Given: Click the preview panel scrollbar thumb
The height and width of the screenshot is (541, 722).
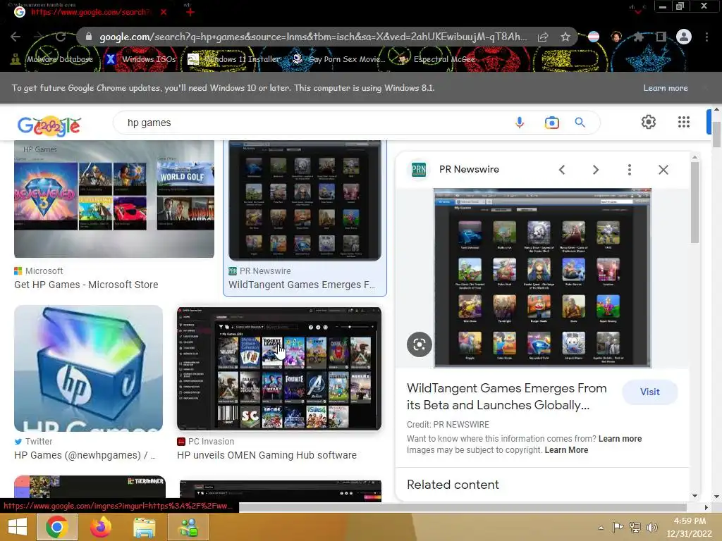Looking at the screenshot, I should click(695, 202).
